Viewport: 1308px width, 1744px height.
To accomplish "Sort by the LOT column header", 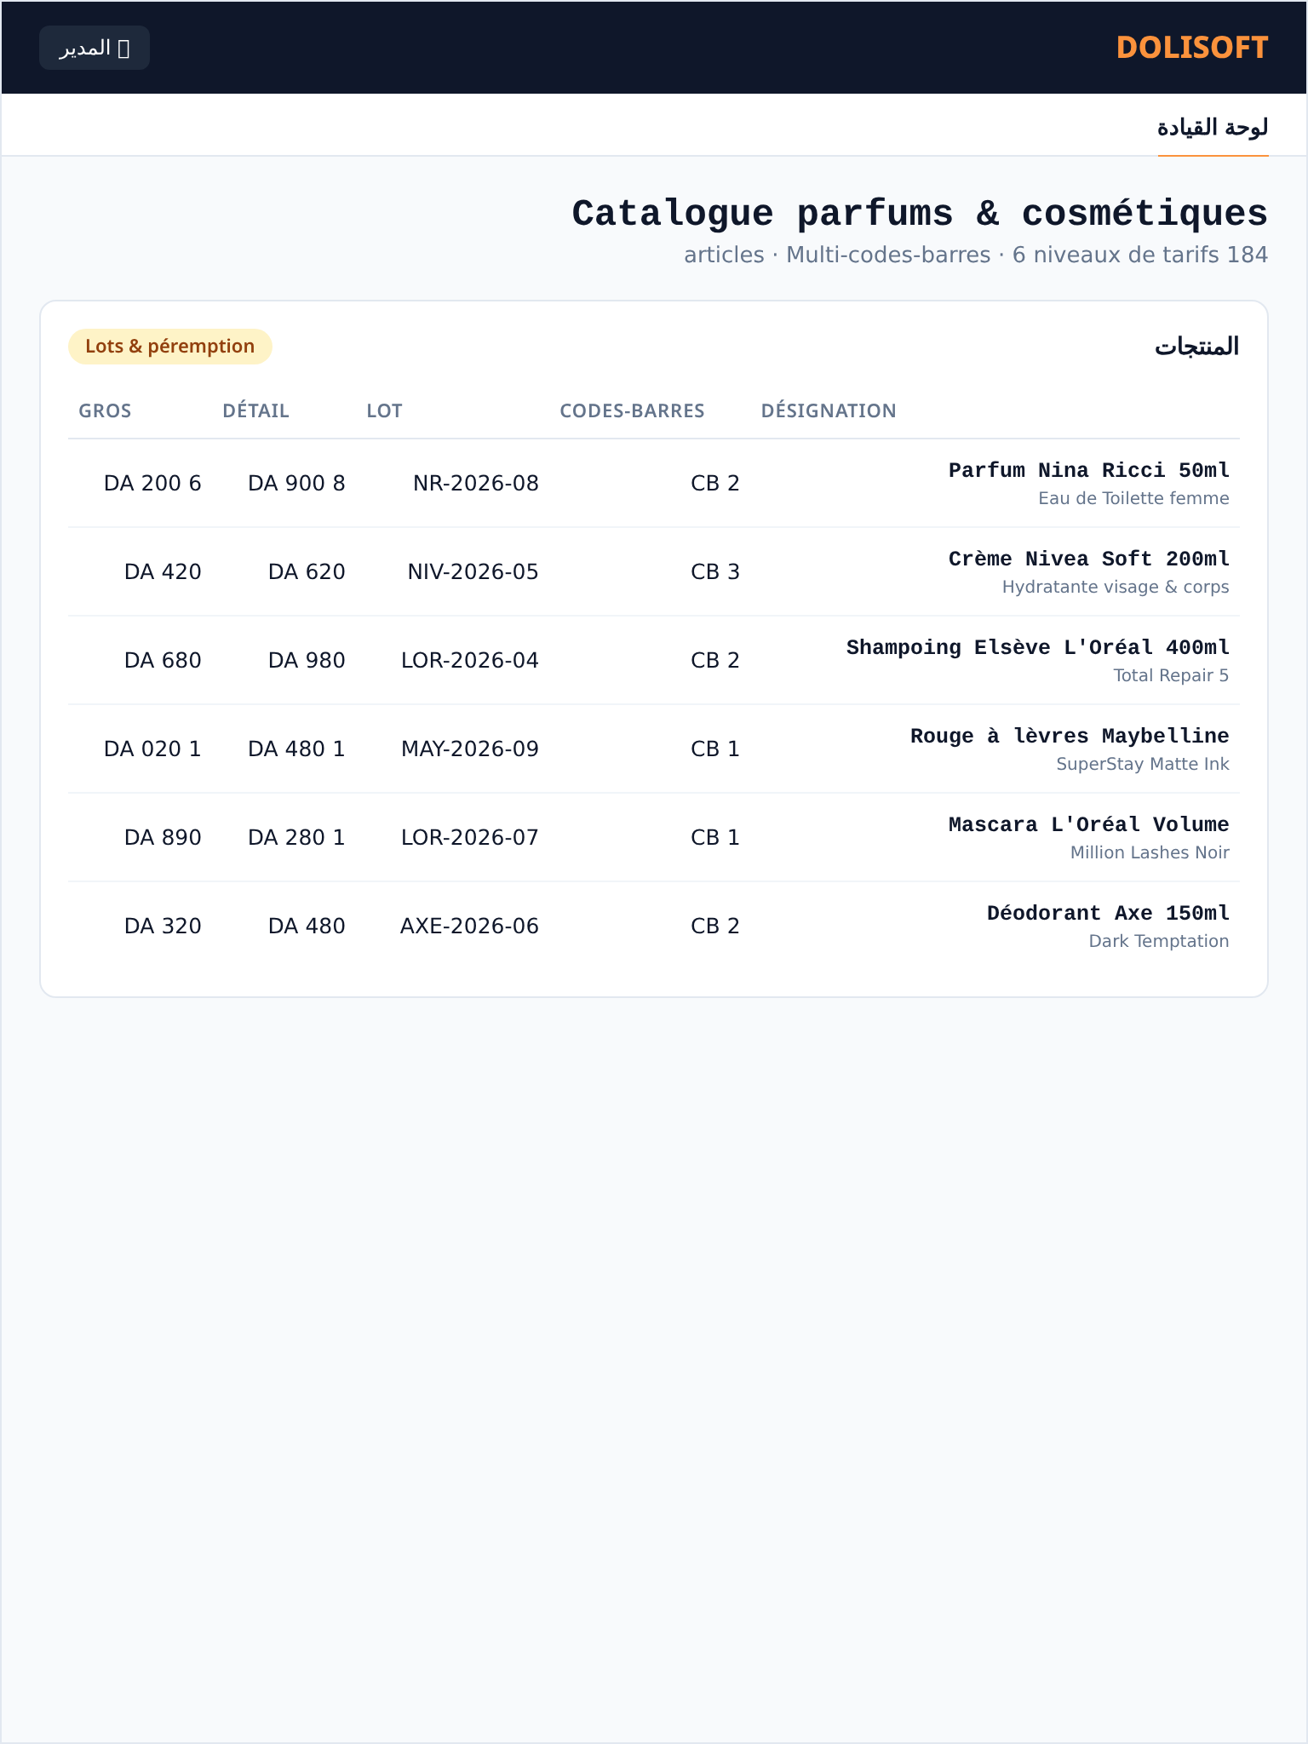I will point(384,411).
